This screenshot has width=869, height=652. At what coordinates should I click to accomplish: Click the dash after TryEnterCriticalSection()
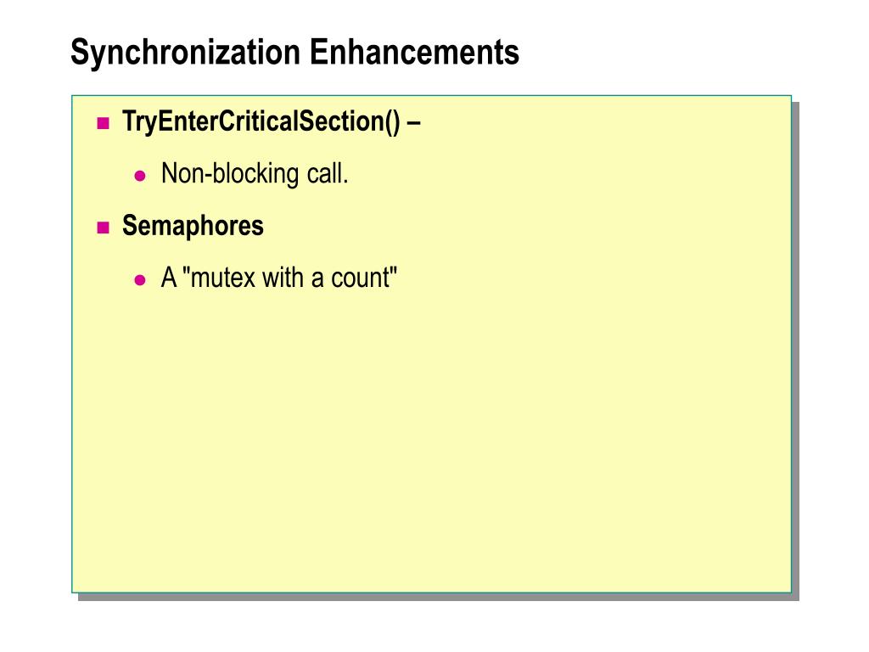[x=413, y=123]
